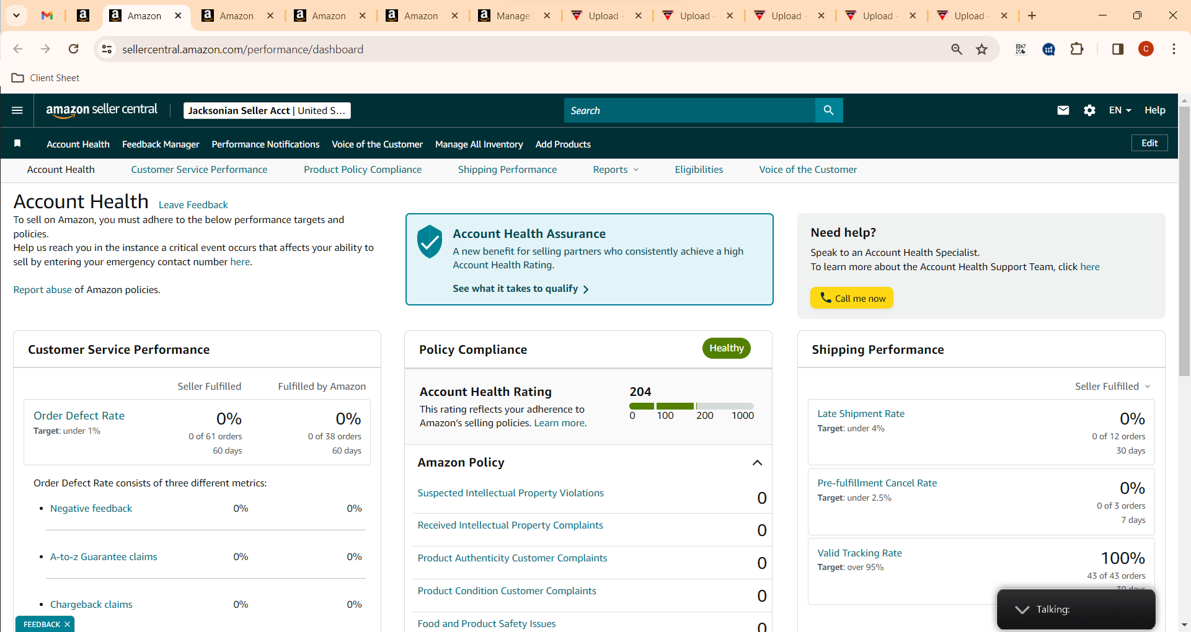Viewport: 1191px width, 632px height.
Task: Collapse the Amazon Policy section
Action: pyautogui.click(x=757, y=463)
